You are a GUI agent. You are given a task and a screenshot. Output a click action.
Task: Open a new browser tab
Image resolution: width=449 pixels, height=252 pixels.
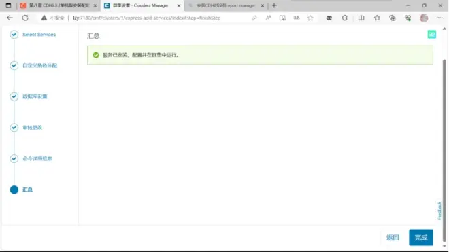tap(274, 5)
